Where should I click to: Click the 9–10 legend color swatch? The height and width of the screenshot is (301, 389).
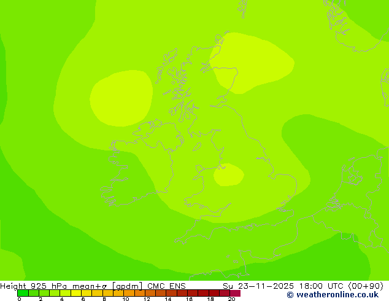pos(118,293)
